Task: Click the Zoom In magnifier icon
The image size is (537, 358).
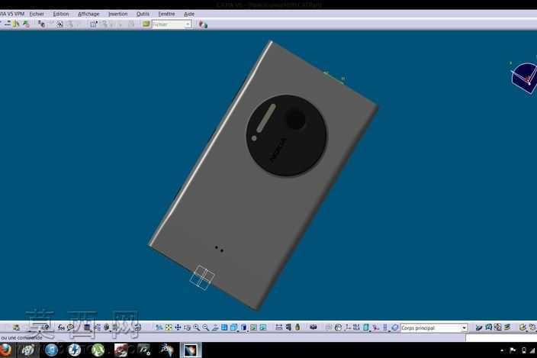Action: (x=197, y=328)
